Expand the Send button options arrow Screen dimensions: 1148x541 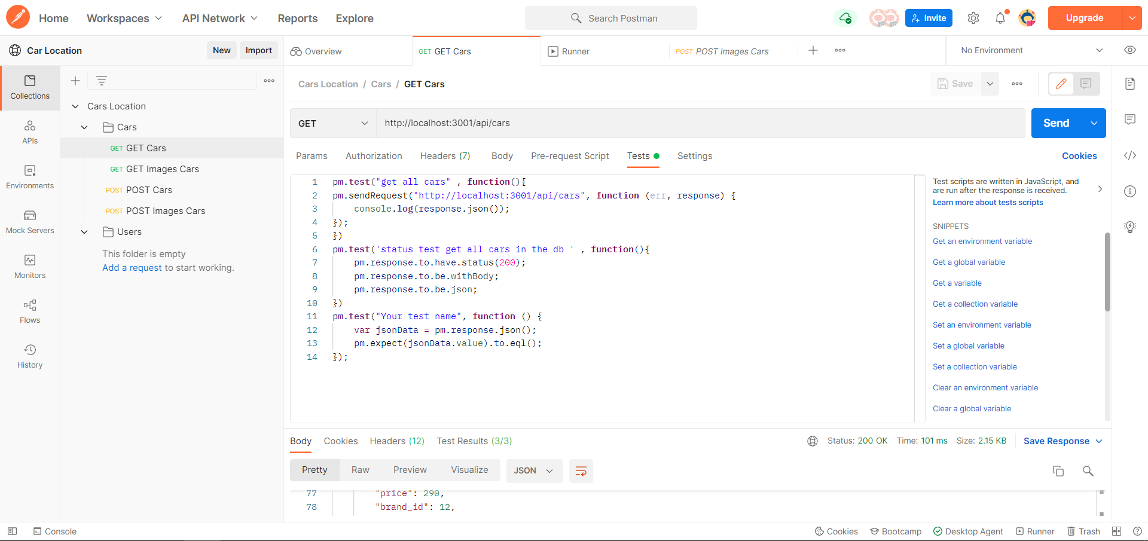[x=1094, y=123]
